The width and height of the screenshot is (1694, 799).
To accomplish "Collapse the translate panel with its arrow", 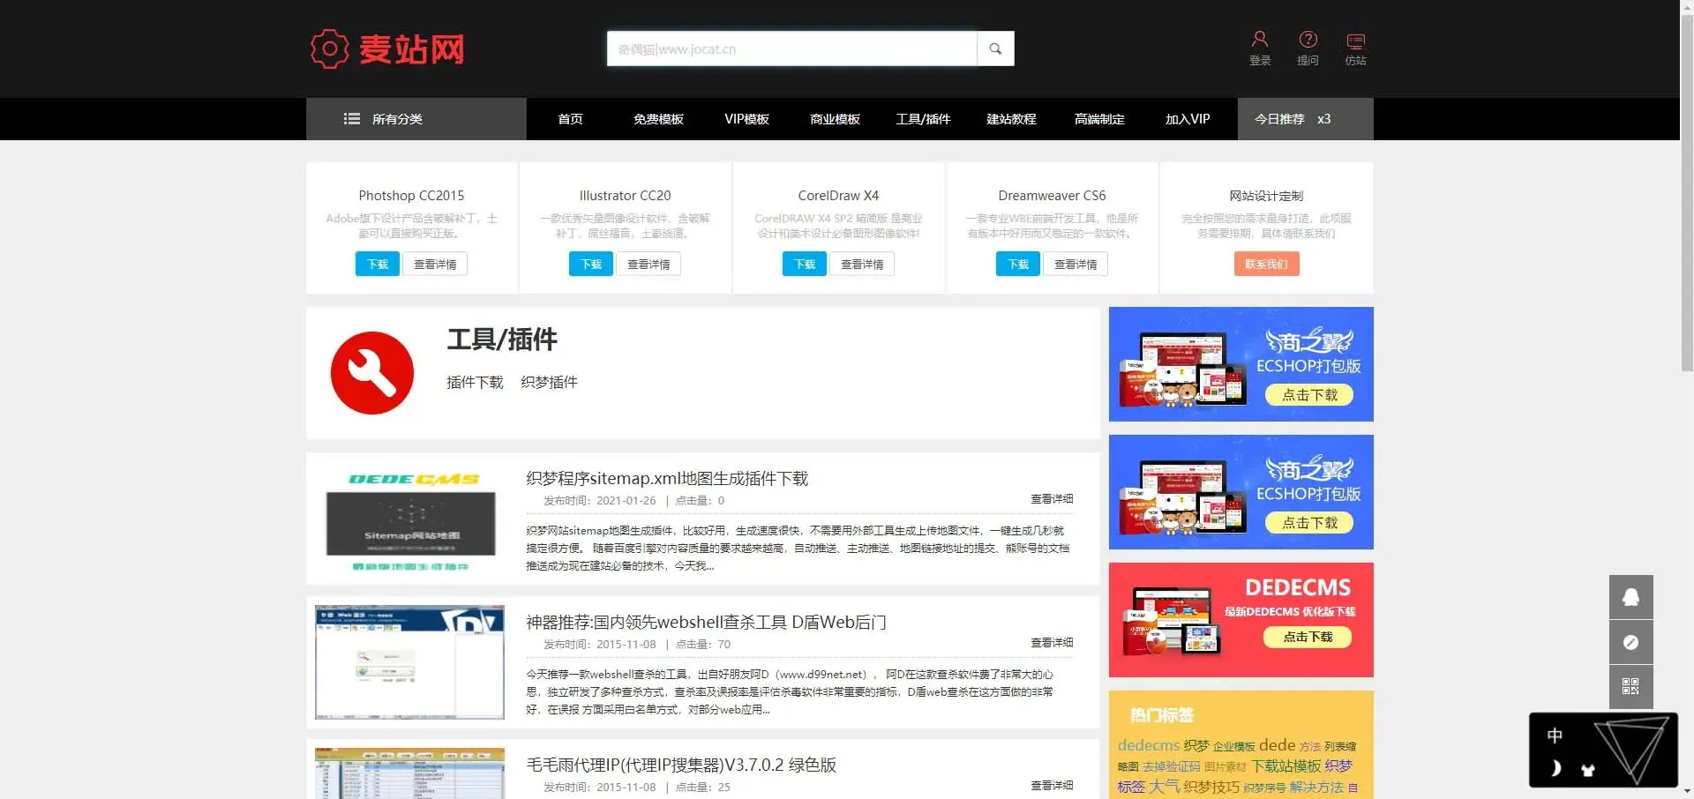I will pyautogui.click(x=1687, y=791).
